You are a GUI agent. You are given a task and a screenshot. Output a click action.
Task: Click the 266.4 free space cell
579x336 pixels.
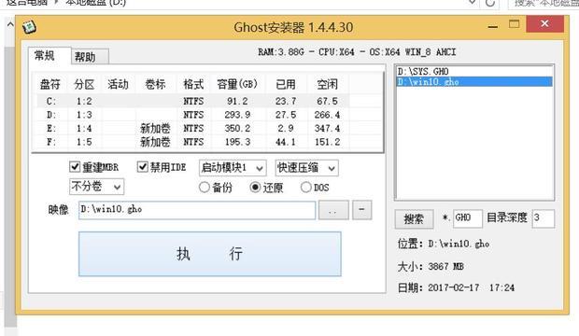tap(327, 115)
